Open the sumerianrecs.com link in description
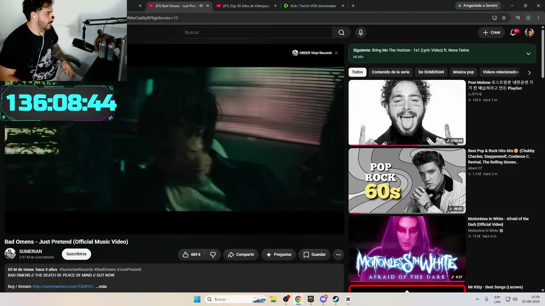Screen dimensions: 545x306 [x=63, y=286]
